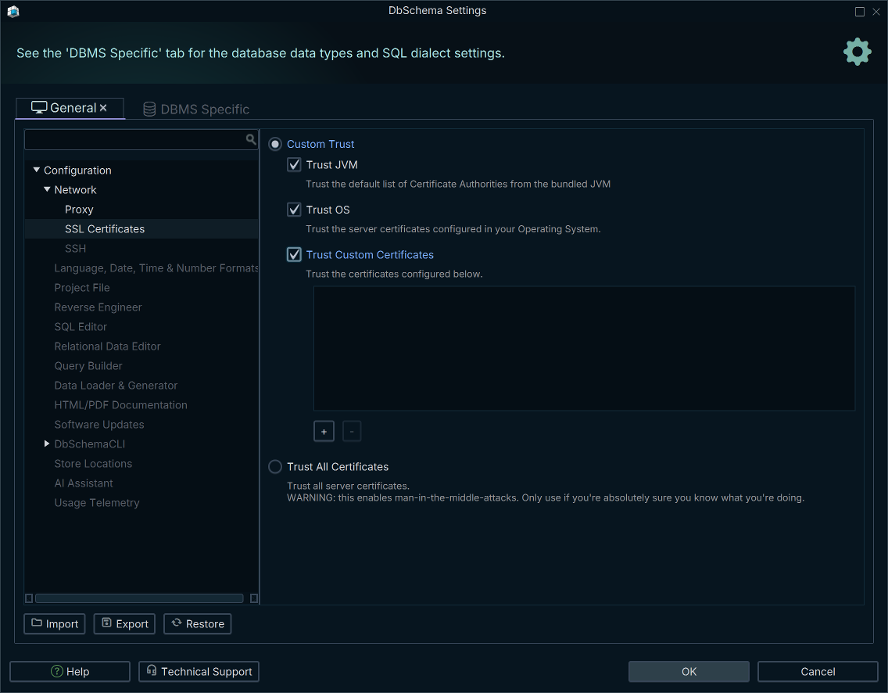This screenshot has width=888, height=693.
Task: Expand the DbSchemaCLI tree node
Action: [x=47, y=443]
